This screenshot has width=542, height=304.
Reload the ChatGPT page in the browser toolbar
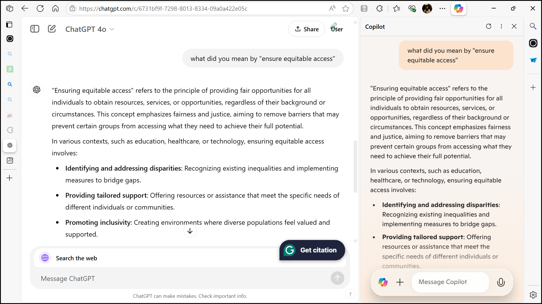point(40,8)
